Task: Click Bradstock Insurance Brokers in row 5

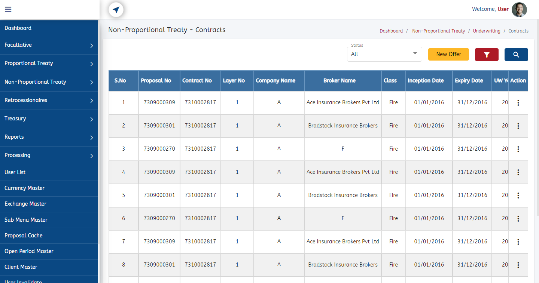Action: point(343,195)
